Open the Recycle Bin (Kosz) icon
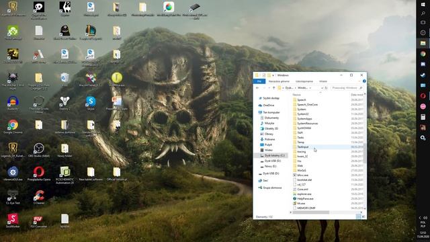Screen dimensions: 430x242 [64, 79]
